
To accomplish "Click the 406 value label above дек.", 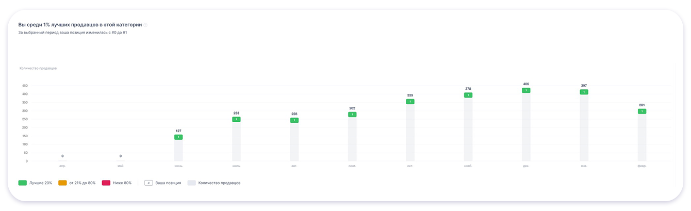I will pos(526,84).
